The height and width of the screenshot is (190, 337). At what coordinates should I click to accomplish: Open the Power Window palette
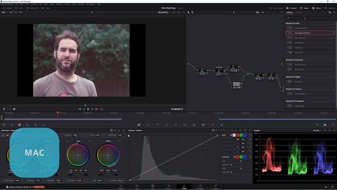166,125
